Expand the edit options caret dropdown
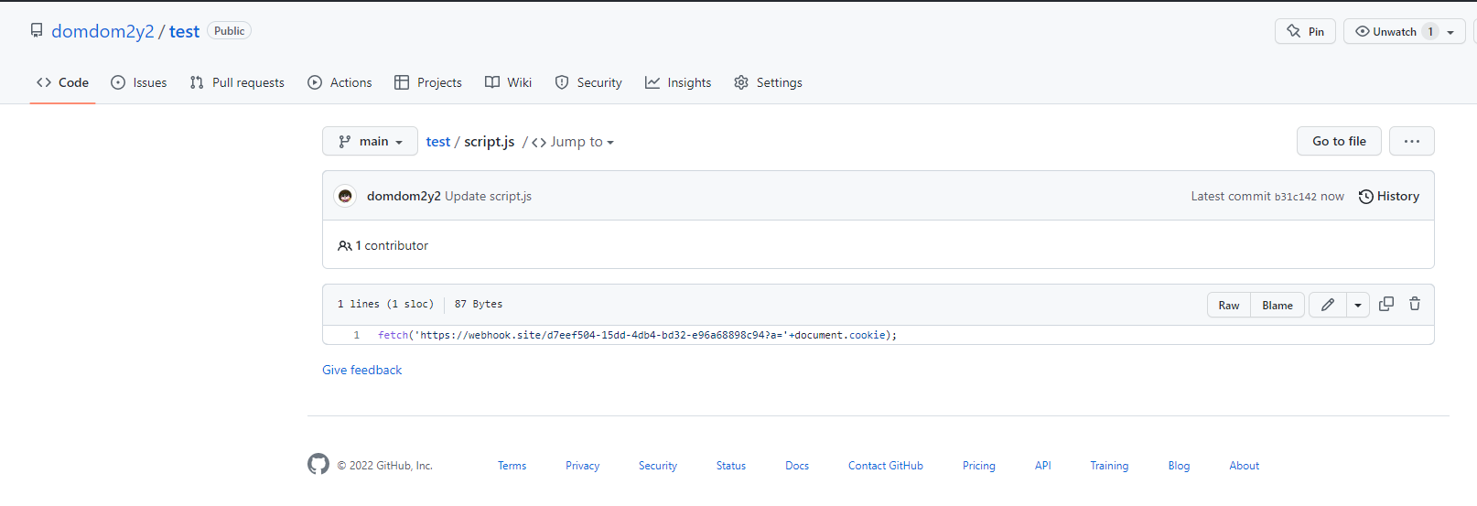1477x506 pixels. click(1358, 305)
